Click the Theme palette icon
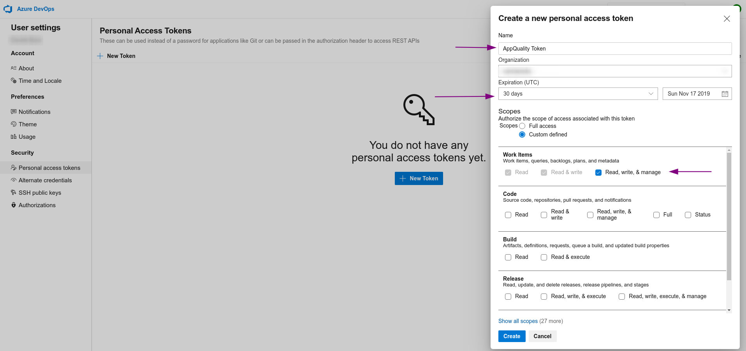746x351 pixels. (14, 124)
